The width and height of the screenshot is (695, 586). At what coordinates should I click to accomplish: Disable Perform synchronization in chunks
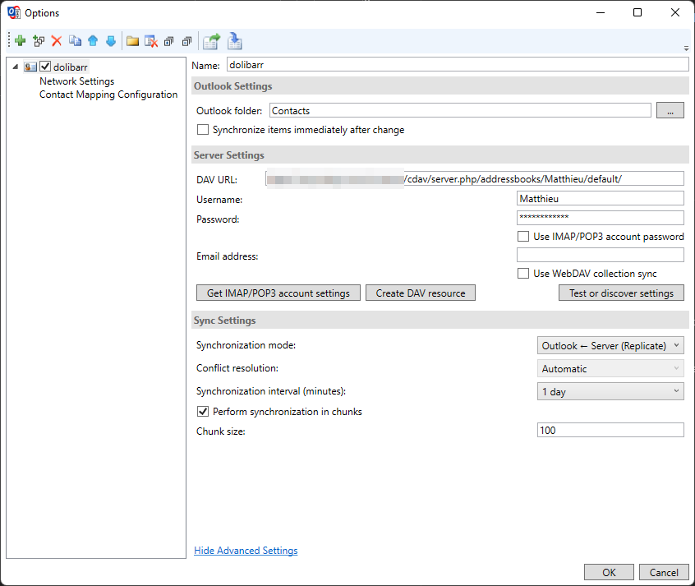coord(201,411)
